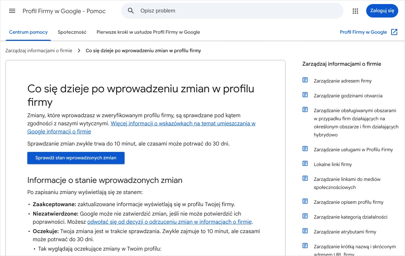The height and width of the screenshot is (256, 405).
Task: Click article icon beside Zarządzanie usługami w Profilu Firmy
Action: click(305, 149)
